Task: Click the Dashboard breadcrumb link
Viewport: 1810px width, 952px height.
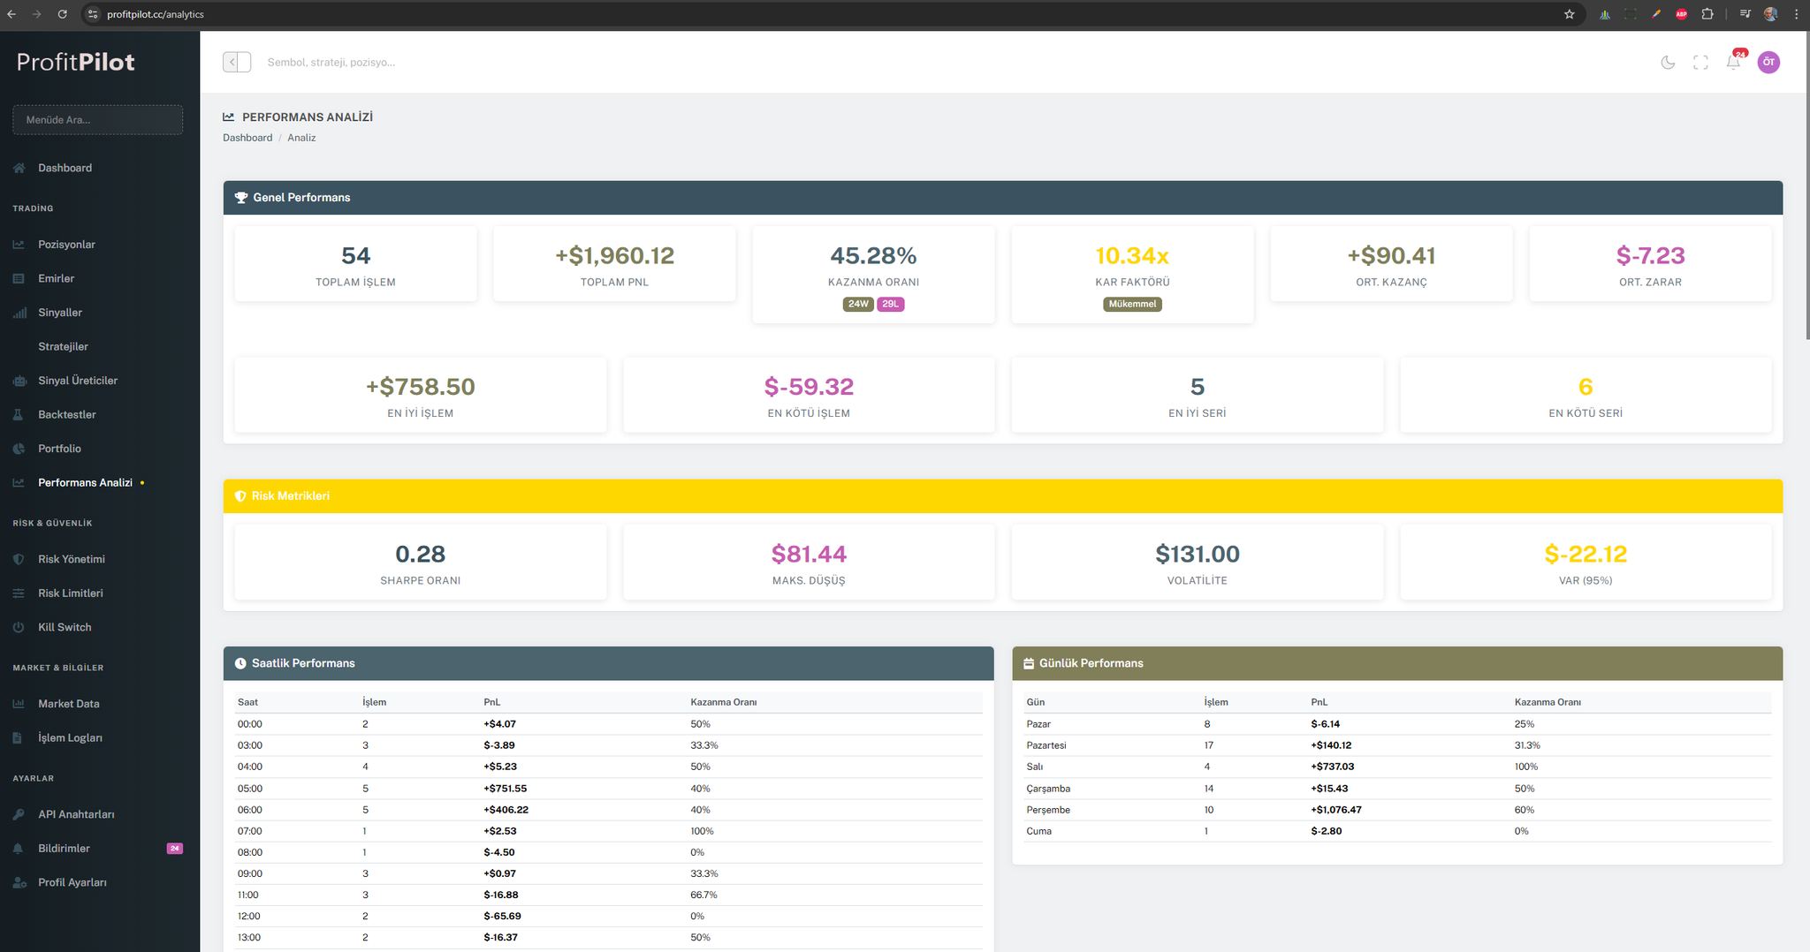Action: coord(247,138)
